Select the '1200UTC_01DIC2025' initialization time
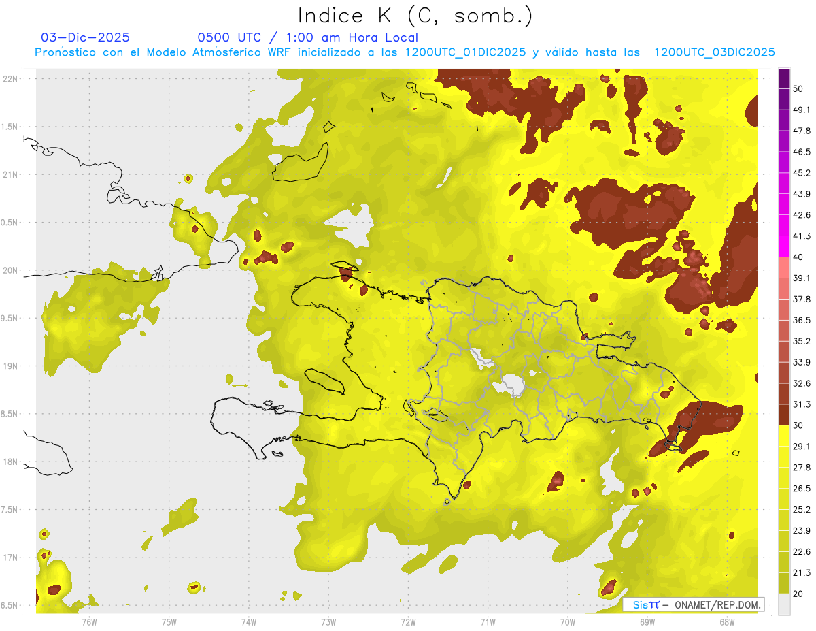Screen dimensions: 816x631 point(465,52)
